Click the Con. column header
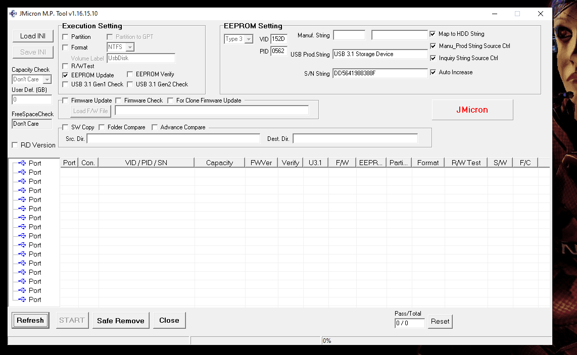Image resolution: width=577 pixels, height=355 pixels. [x=88, y=163]
